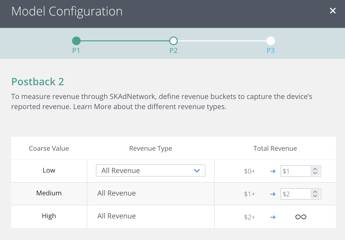Click the infinity symbol in High row
Screen dimensions: 345x240
(x=301, y=217)
